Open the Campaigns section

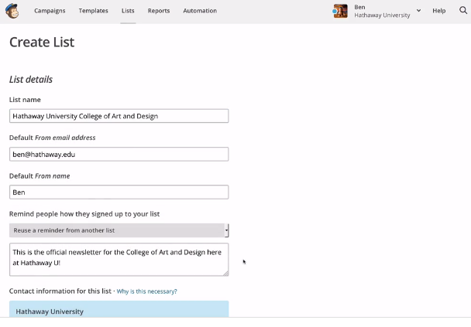click(x=50, y=11)
